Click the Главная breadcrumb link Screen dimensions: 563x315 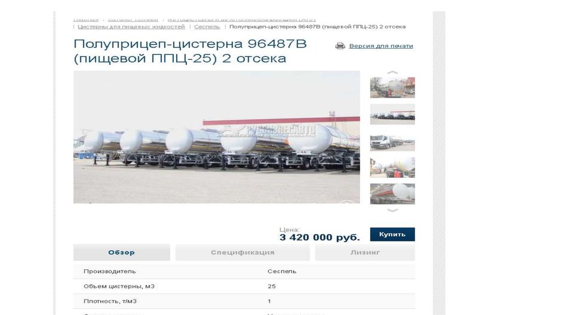[x=86, y=19]
